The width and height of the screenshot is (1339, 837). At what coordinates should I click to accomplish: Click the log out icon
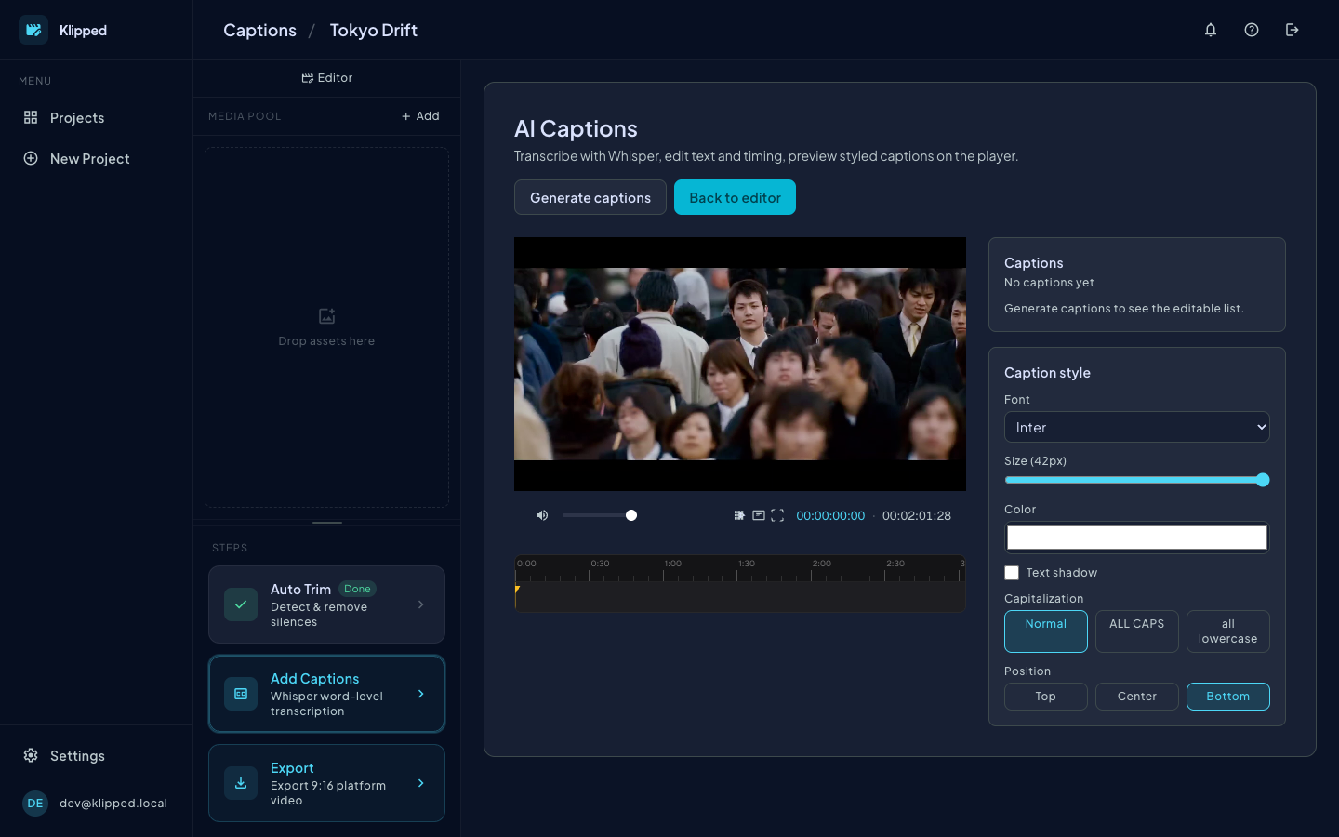[x=1293, y=30]
